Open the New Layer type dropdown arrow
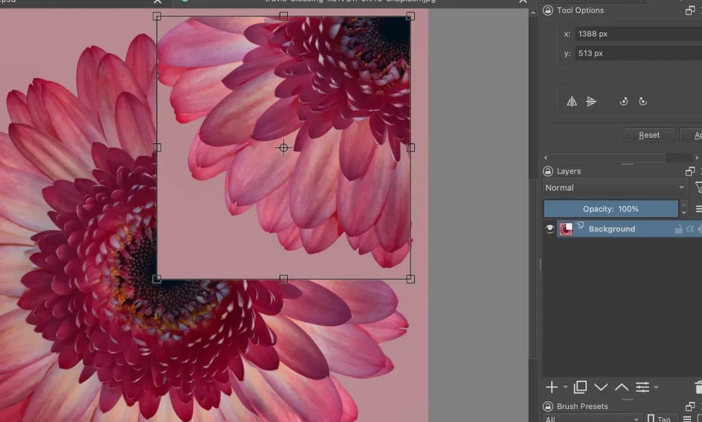The height and width of the screenshot is (422, 702). (x=566, y=388)
